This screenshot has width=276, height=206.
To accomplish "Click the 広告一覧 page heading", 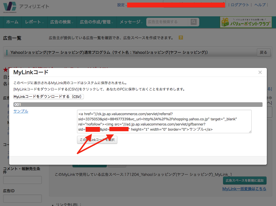I will (12, 38).
